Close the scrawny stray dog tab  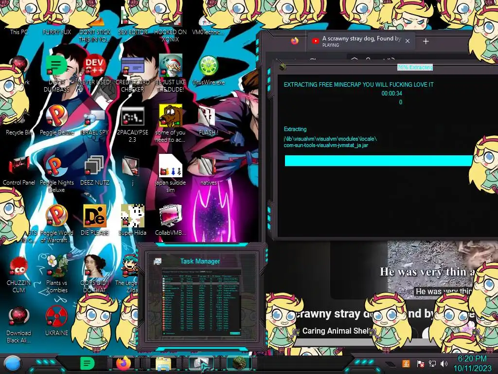pyautogui.click(x=408, y=41)
